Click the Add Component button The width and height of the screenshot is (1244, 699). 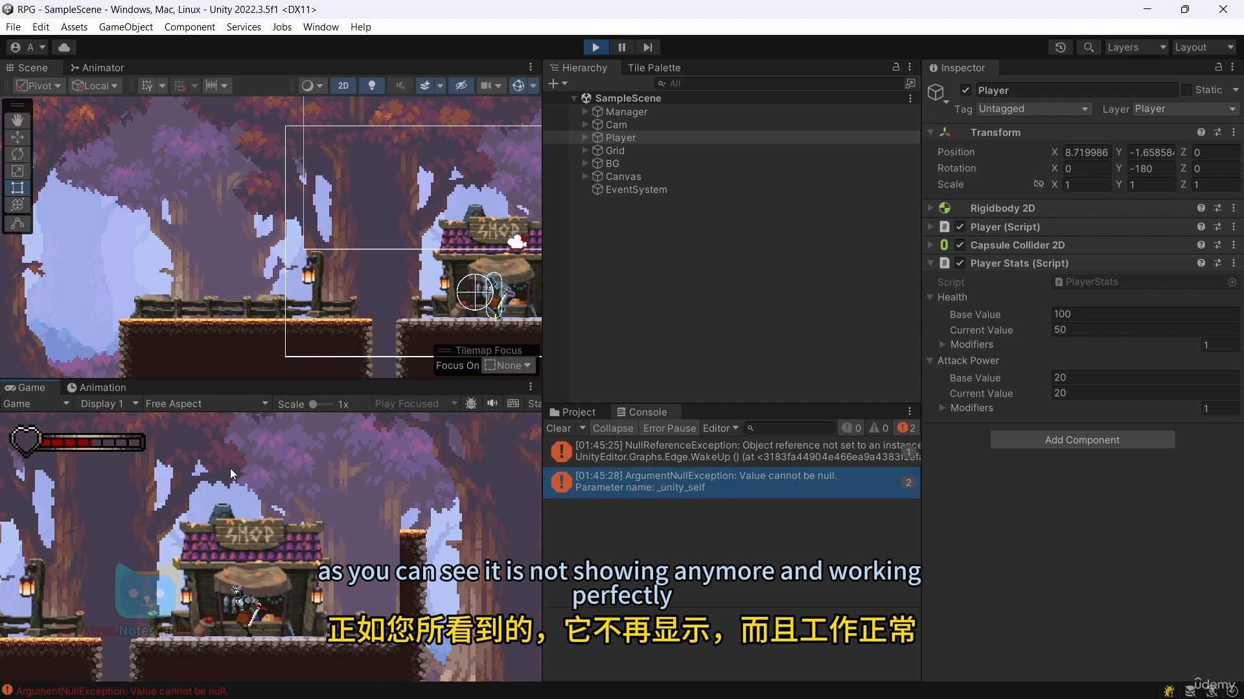pos(1082,439)
